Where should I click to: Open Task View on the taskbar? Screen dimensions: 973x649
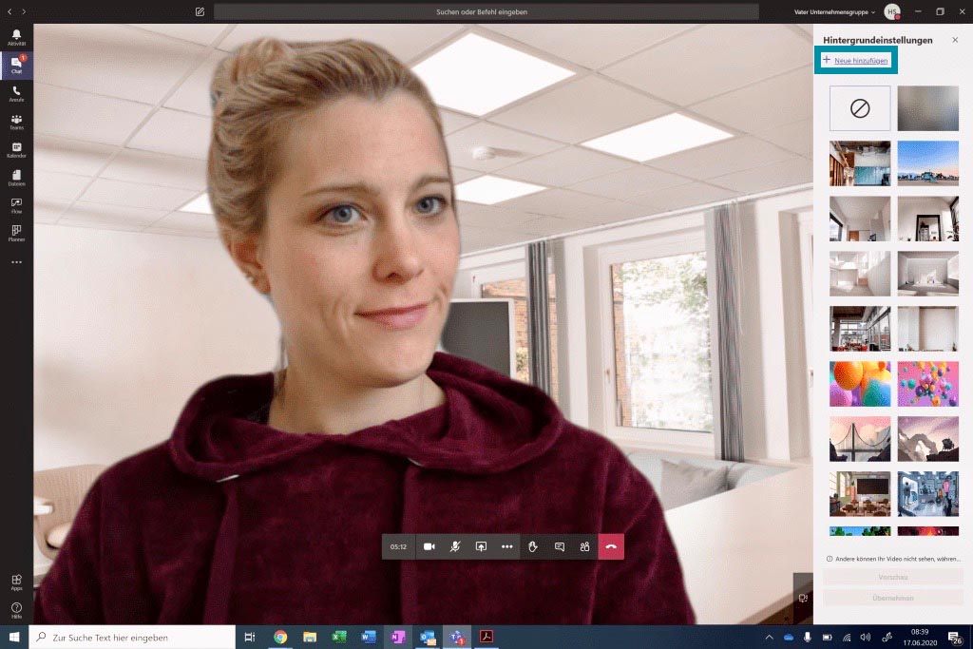pos(250,638)
